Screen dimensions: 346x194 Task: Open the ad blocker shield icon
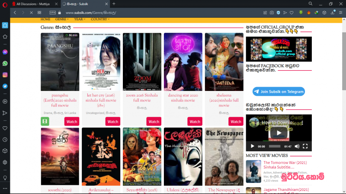point(279,13)
